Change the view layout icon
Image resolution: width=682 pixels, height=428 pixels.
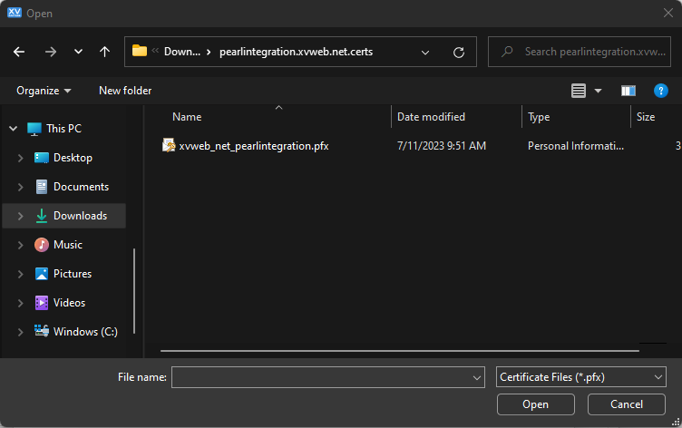point(579,91)
